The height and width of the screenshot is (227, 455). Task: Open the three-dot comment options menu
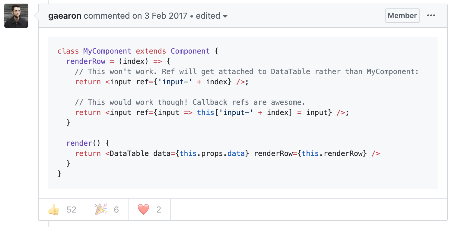point(431,16)
